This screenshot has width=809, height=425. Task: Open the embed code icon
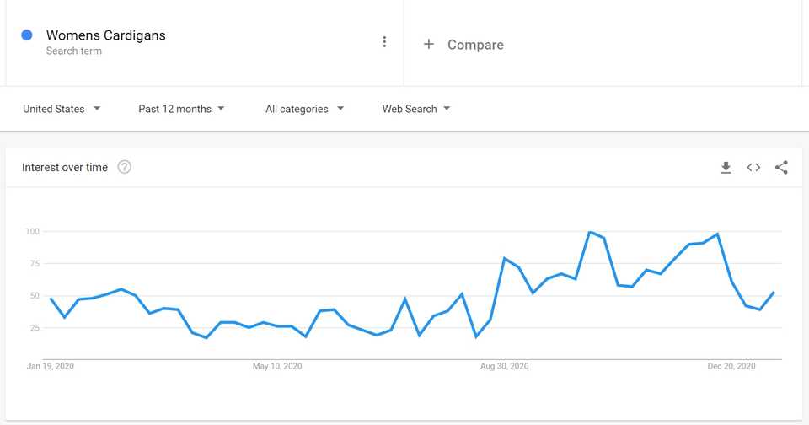tap(753, 168)
